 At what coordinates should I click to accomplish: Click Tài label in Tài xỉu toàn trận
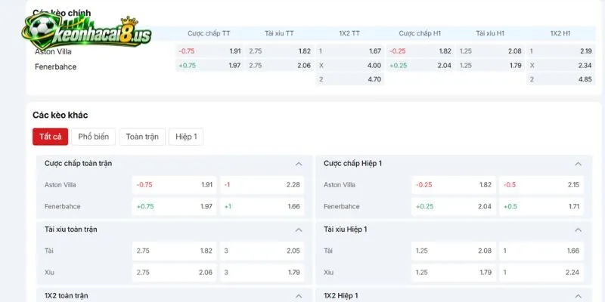[49, 251]
